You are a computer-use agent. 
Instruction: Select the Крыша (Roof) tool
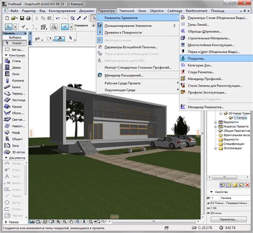pyautogui.click(x=15, y=106)
